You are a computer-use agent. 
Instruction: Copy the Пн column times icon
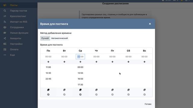coord(48,90)
